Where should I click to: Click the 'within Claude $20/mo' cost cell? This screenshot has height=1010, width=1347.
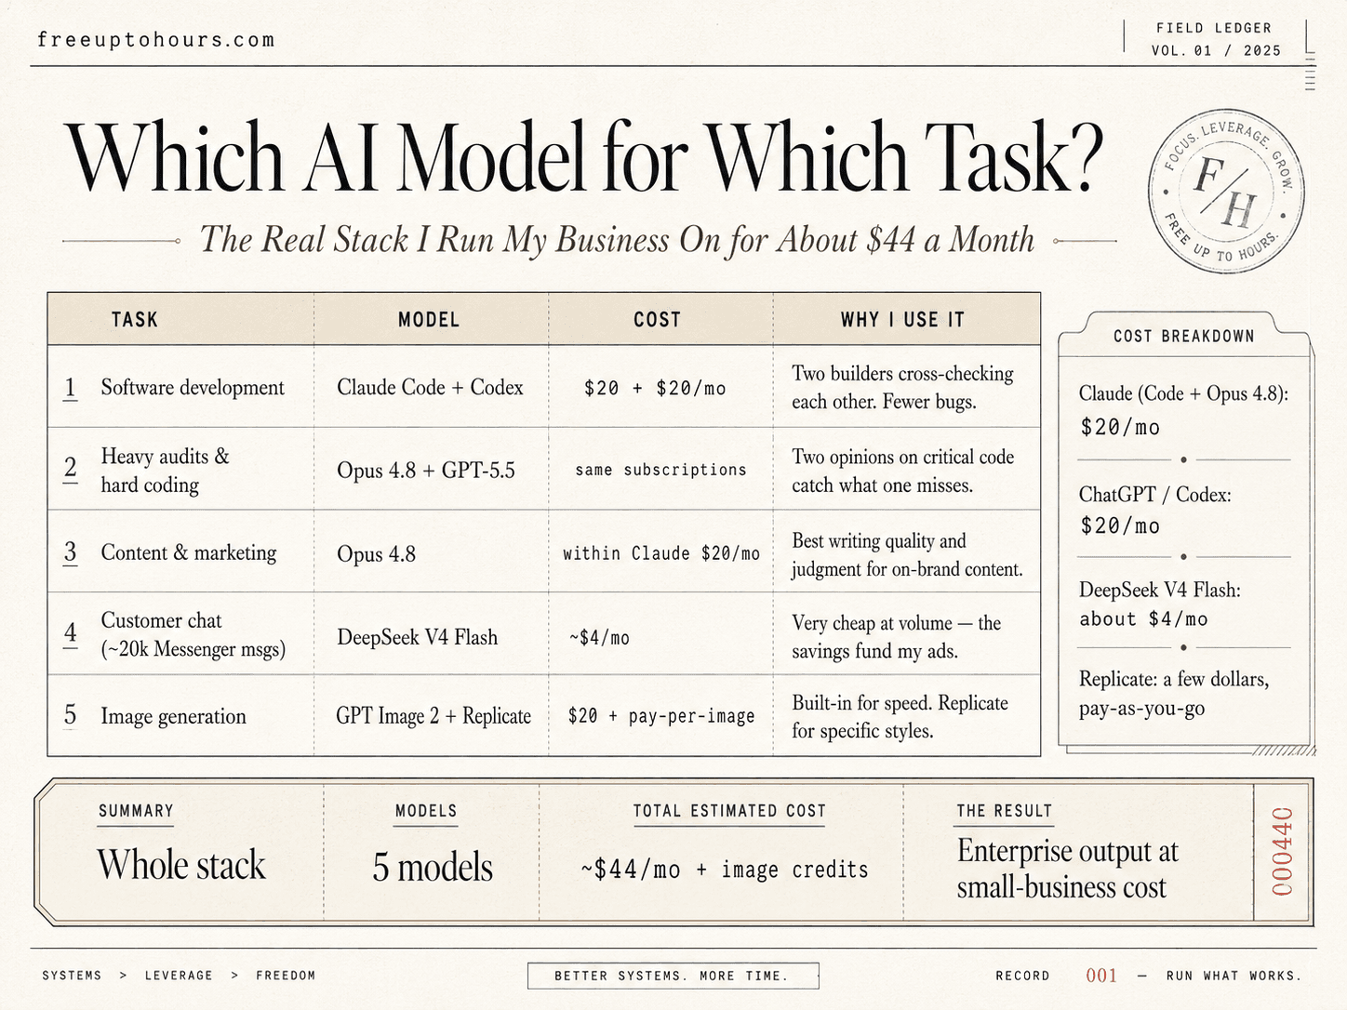(660, 553)
